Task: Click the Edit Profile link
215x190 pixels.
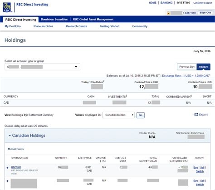Action: click(x=190, y=13)
